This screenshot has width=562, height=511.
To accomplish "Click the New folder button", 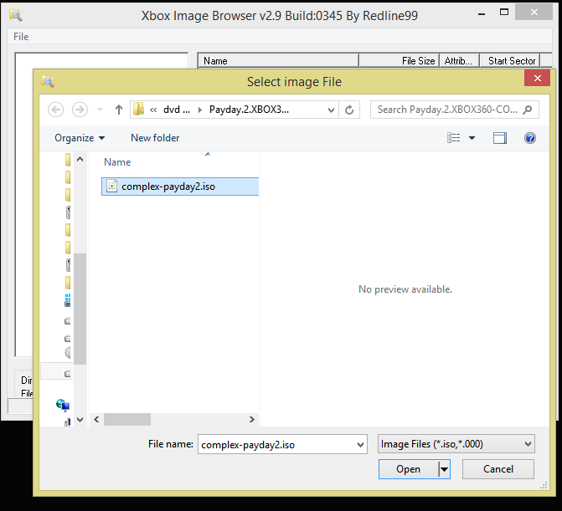I will coord(155,138).
